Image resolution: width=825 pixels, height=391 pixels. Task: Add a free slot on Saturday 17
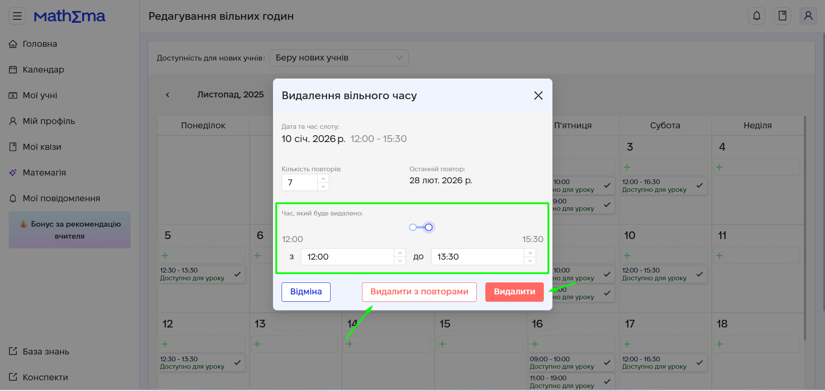(x=627, y=344)
